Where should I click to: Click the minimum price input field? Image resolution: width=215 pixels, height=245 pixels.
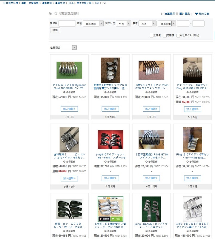(183, 24)
